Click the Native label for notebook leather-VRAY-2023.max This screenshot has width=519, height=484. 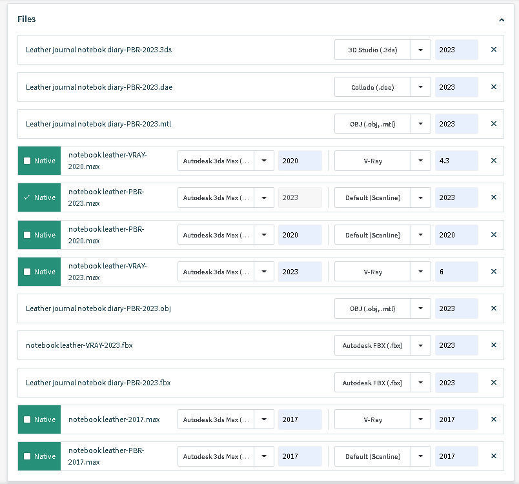(45, 272)
